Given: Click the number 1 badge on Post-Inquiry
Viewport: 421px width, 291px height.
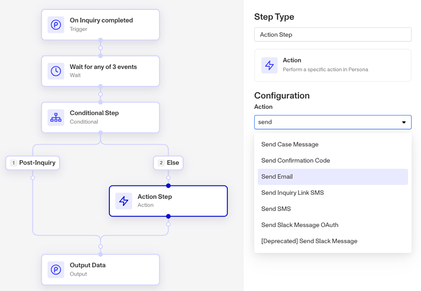Looking at the screenshot, I should tap(14, 163).
